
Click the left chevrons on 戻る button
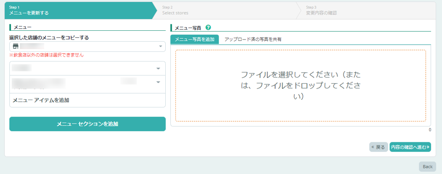[373, 147]
